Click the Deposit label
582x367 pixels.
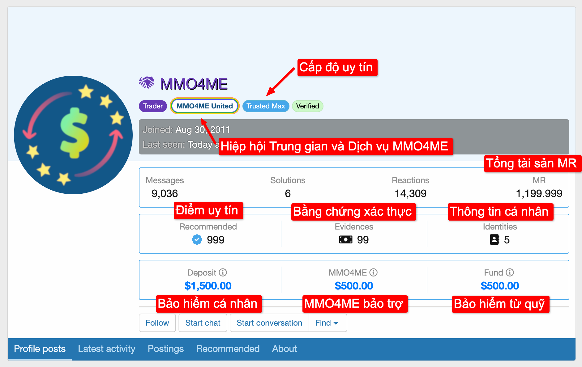[x=202, y=273]
